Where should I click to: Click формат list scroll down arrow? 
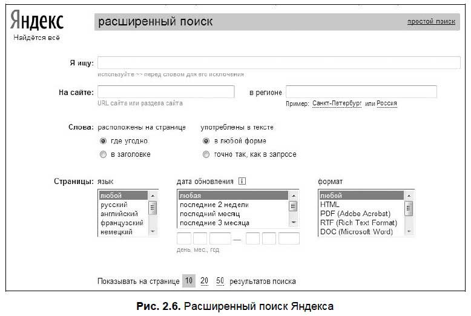pos(409,231)
